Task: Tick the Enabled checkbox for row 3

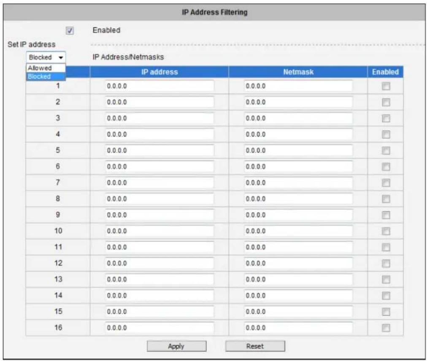Action: (386, 118)
